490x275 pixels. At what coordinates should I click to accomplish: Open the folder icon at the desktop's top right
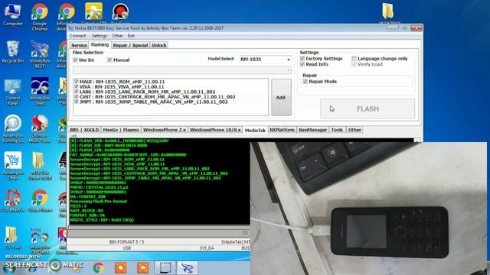click(x=389, y=13)
